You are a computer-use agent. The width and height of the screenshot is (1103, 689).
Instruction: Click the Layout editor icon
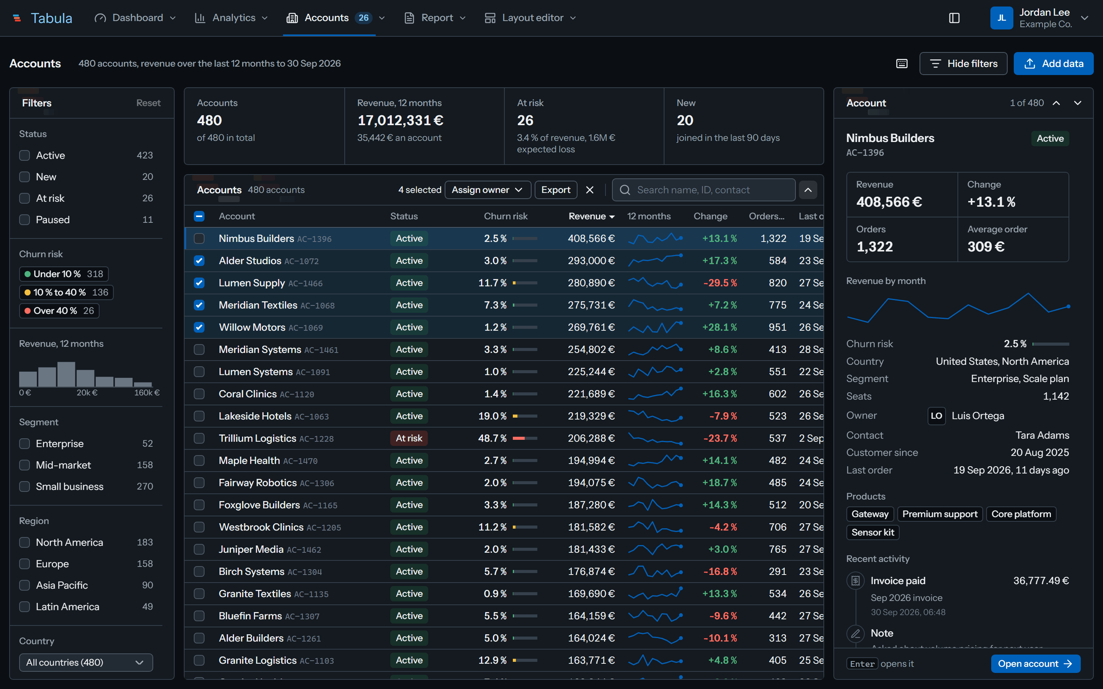click(x=490, y=18)
